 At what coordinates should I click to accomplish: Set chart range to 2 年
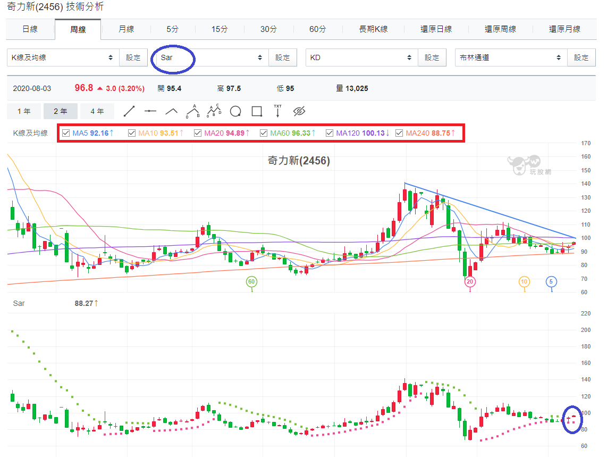click(61, 111)
